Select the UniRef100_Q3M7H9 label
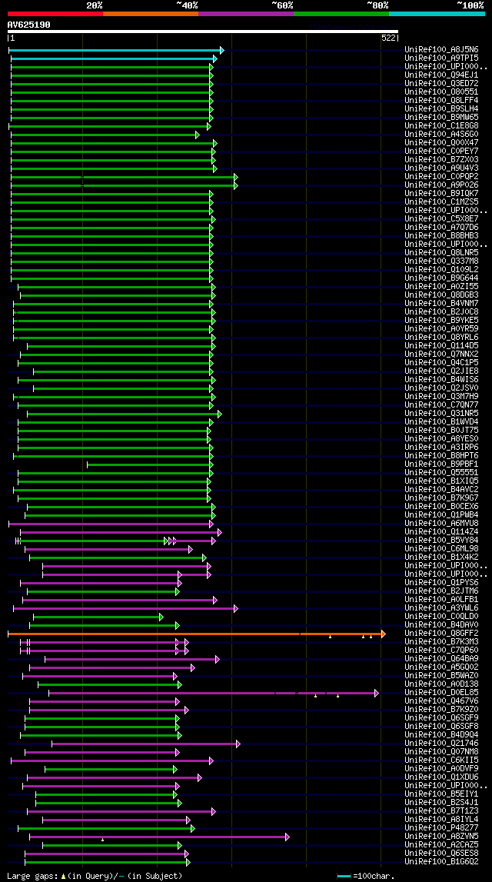Viewport: 492px width, 882px height. click(441, 397)
